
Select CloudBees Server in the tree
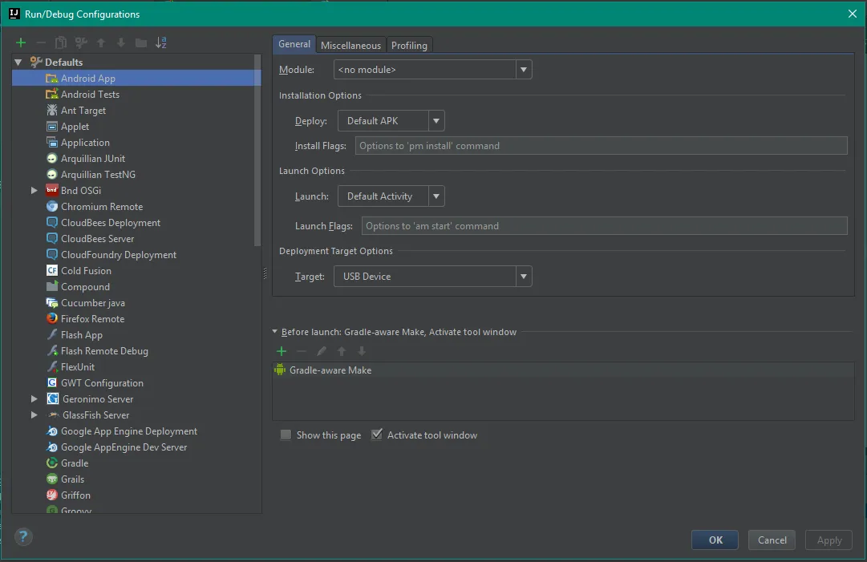pyautogui.click(x=97, y=238)
